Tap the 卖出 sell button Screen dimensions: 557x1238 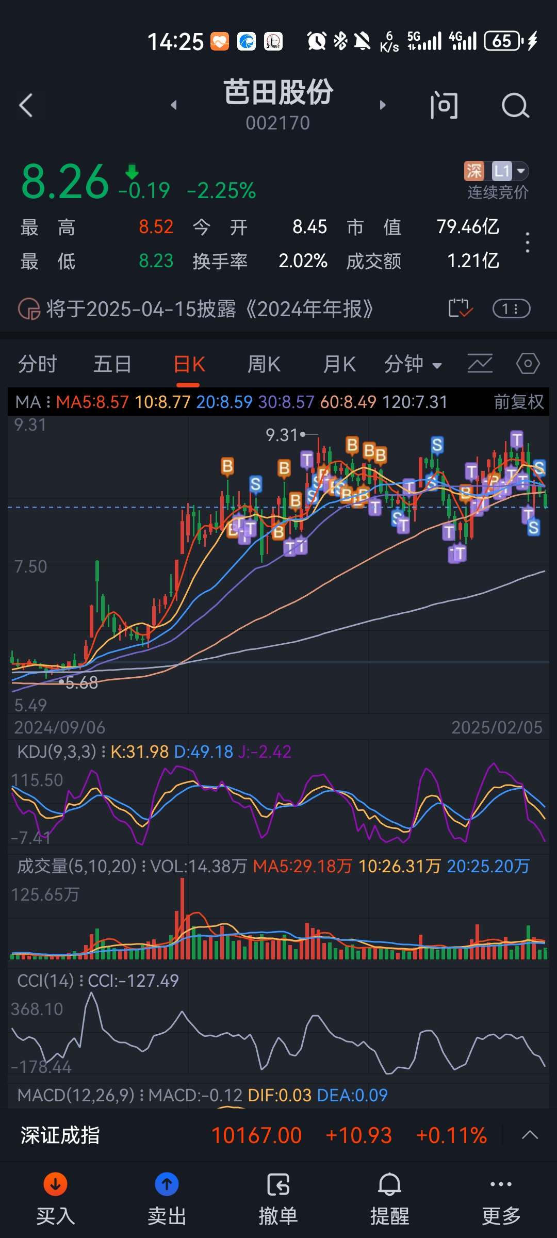[167, 1199]
